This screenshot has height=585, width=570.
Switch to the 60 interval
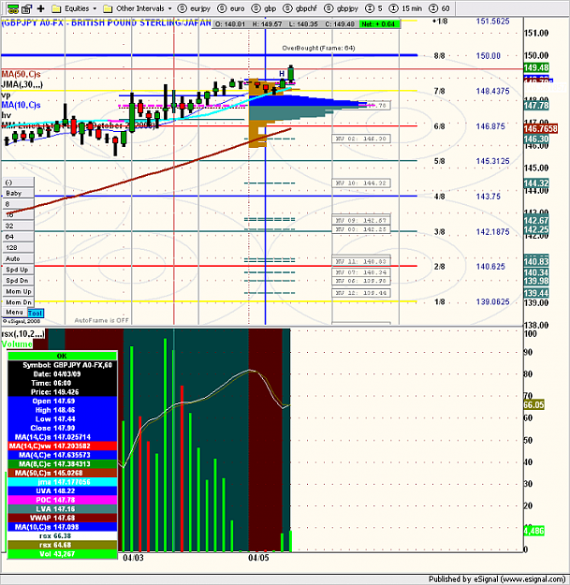[x=440, y=8]
